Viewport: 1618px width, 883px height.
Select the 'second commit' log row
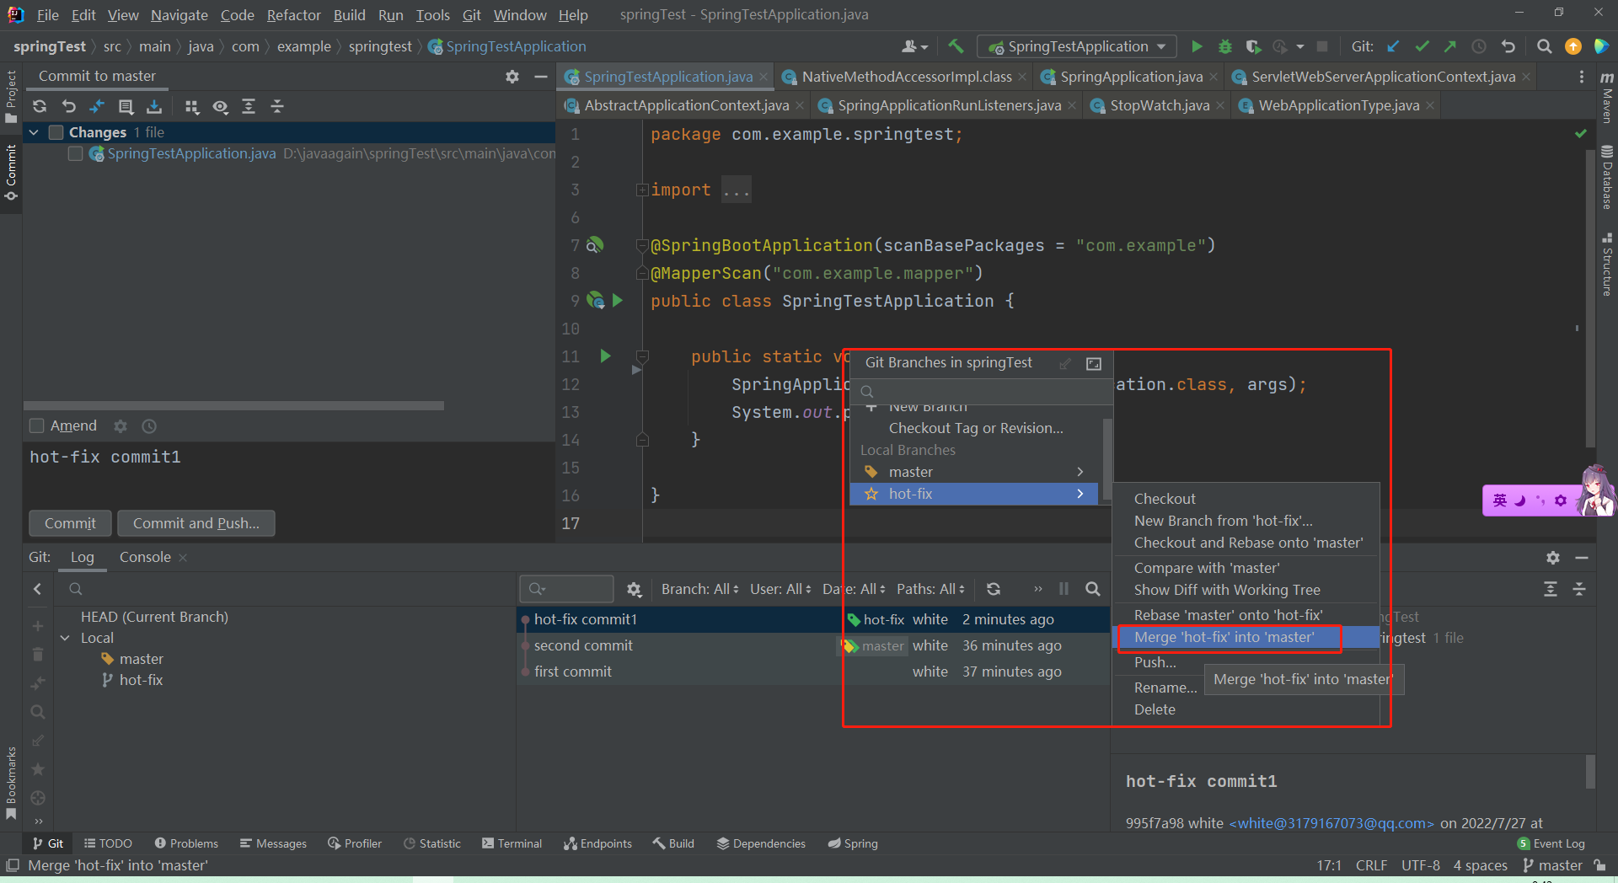[812, 645]
